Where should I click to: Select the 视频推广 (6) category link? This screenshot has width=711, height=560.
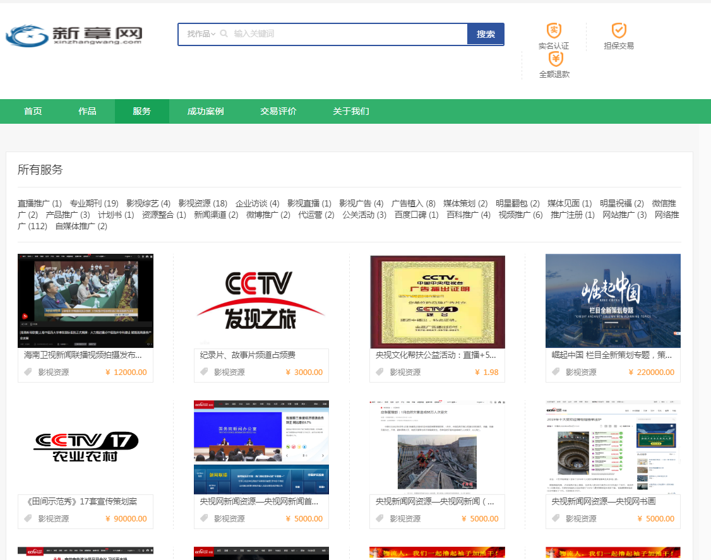(x=520, y=215)
